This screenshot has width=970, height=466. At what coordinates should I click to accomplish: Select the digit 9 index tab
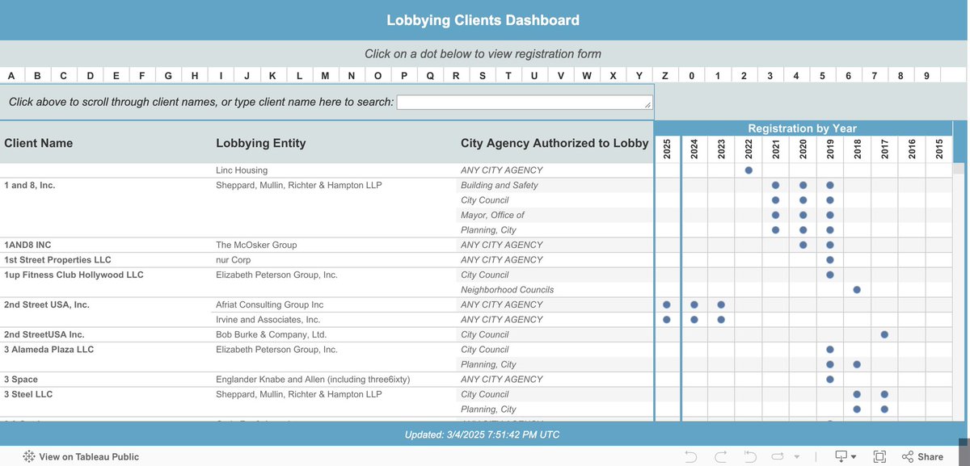coord(927,76)
